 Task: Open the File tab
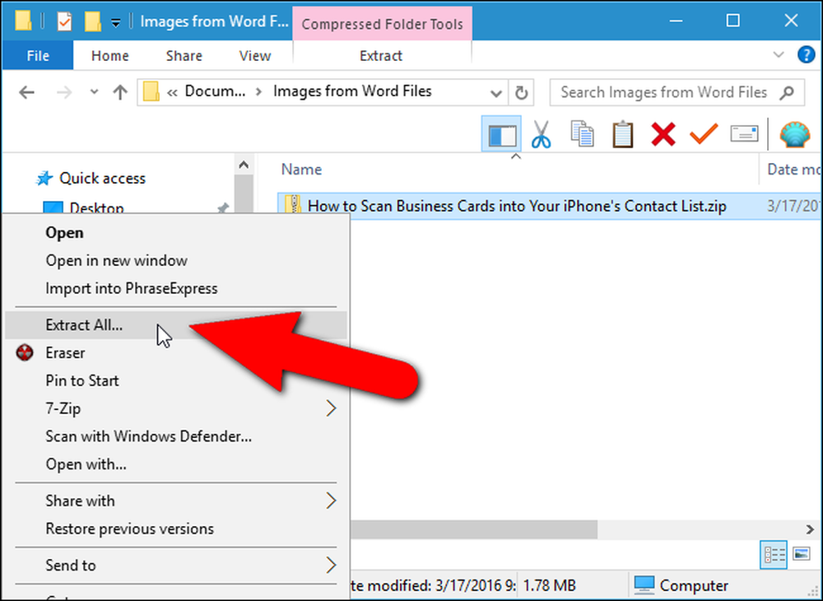[x=38, y=56]
